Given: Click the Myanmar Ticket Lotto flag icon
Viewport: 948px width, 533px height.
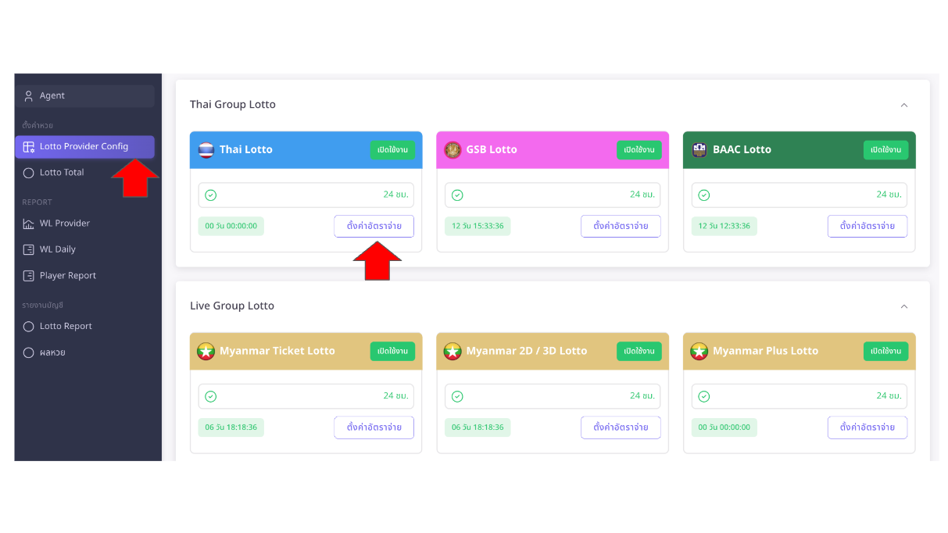Looking at the screenshot, I should coord(205,351).
